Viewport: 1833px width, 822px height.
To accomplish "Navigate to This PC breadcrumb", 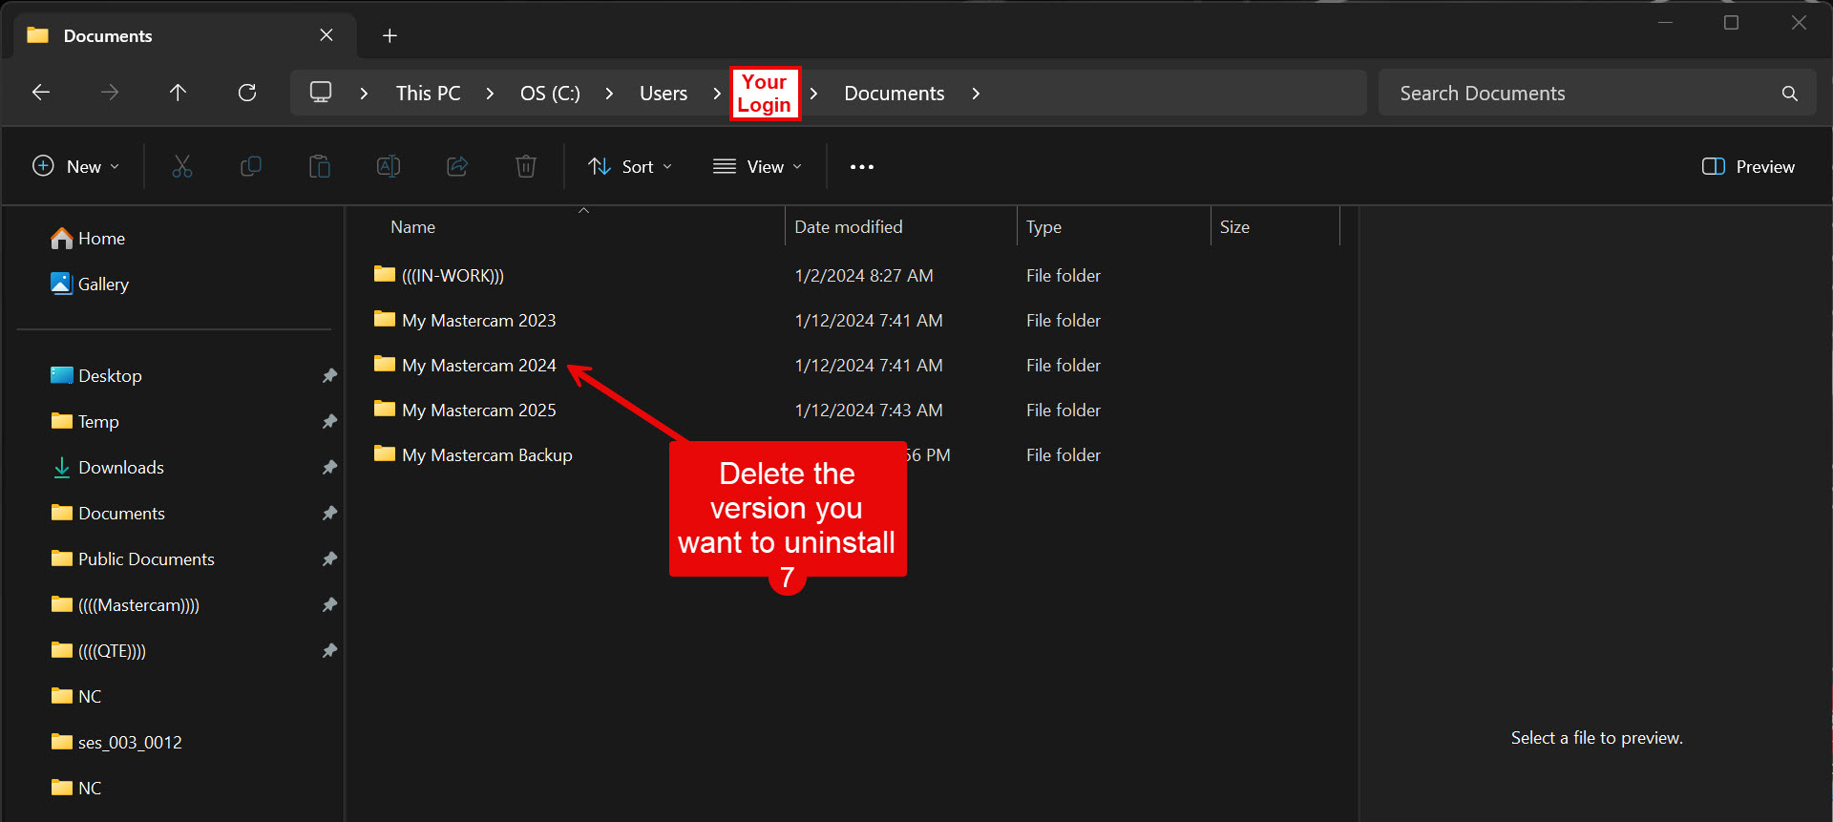I will click(x=428, y=94).
